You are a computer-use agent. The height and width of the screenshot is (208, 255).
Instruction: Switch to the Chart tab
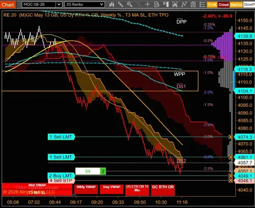[8, 4]
